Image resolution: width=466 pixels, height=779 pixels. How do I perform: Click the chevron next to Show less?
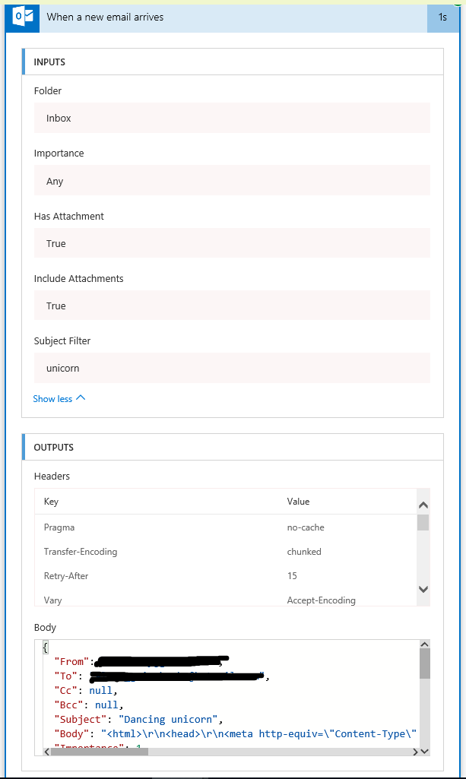tap(81, 397)
